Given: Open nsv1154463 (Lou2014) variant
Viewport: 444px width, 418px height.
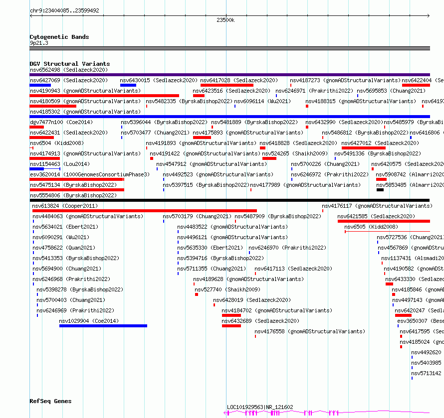Looking at the screenshot, I should [60, 164].
